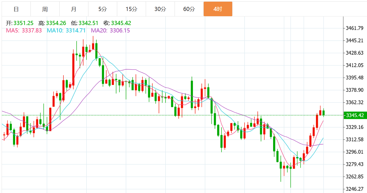The image size is (367, 193).
Task: Click the green 3345.42 current price tag
Action: coord(355,115)
